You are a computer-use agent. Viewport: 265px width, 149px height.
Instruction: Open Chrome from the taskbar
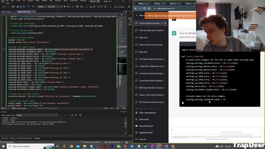coord(71,146)
